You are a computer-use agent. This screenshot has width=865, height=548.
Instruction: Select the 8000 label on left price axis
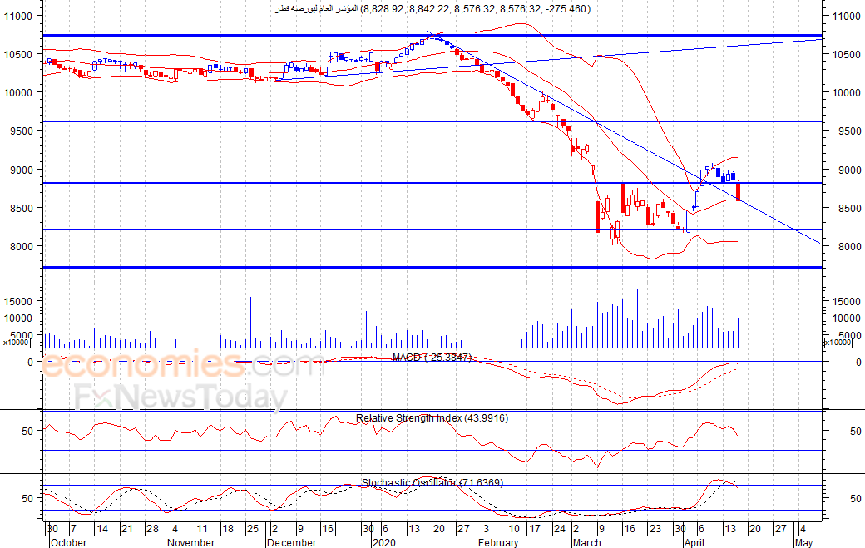22,246
